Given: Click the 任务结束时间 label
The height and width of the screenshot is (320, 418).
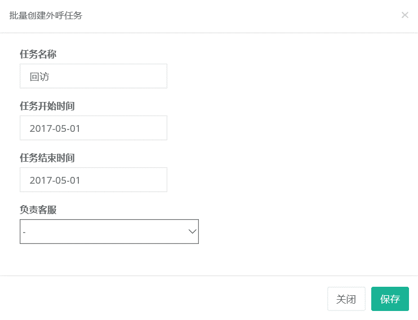Looking at the screenshot, I should 47,158.
